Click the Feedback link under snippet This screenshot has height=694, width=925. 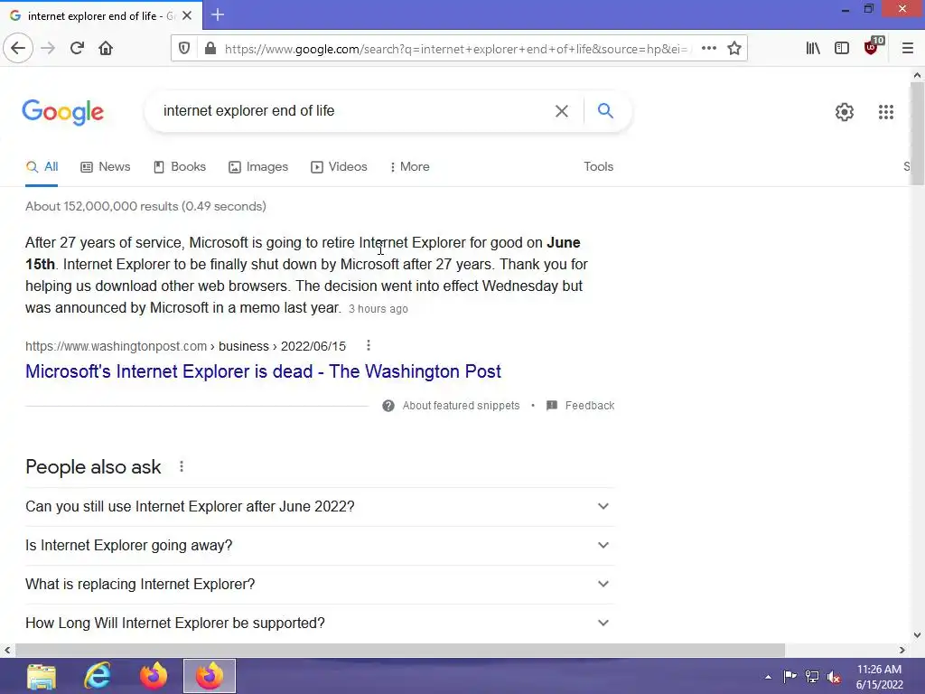(589, 406)
